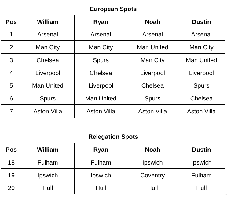The height and width of the screenshot is (197, 227).
Task: Click William's Aston Villa cell
Action: pos(48,111)
